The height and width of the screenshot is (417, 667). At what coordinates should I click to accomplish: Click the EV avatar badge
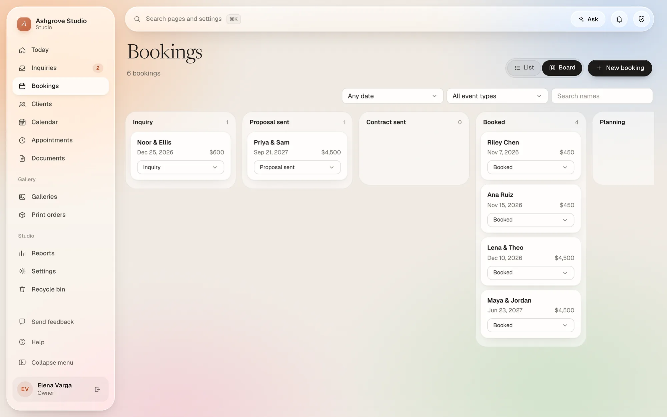coord(25,389)
